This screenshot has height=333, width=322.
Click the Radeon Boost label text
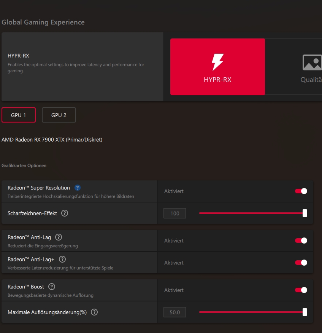point(26,287)
